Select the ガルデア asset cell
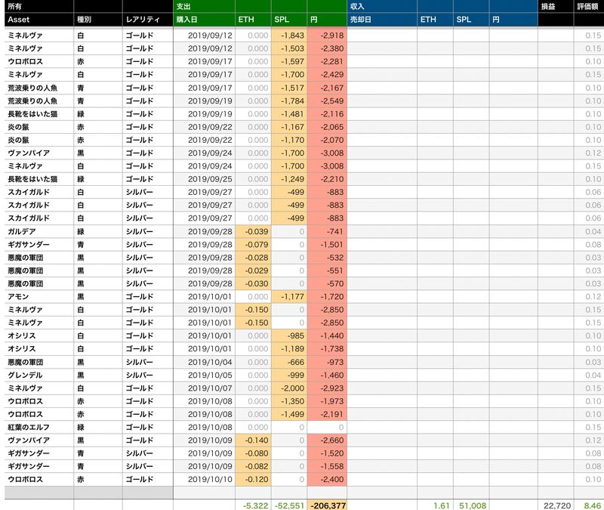The width and height of the screenshot is (604, 510). coord(21,231)
